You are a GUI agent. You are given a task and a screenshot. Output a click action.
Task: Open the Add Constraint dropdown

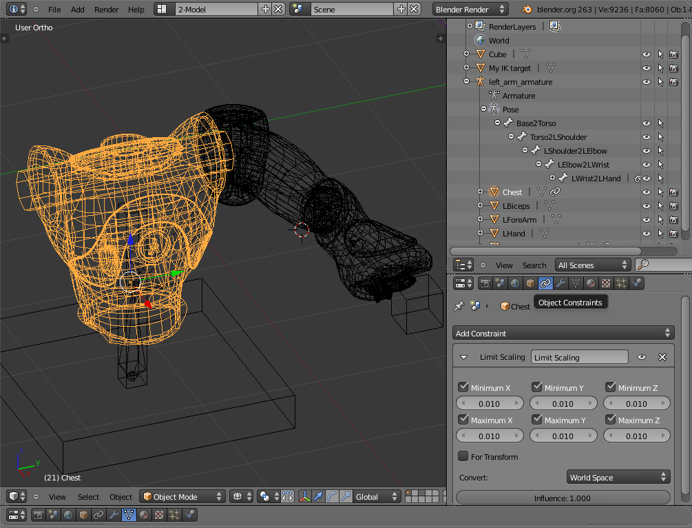pos(563,333)
